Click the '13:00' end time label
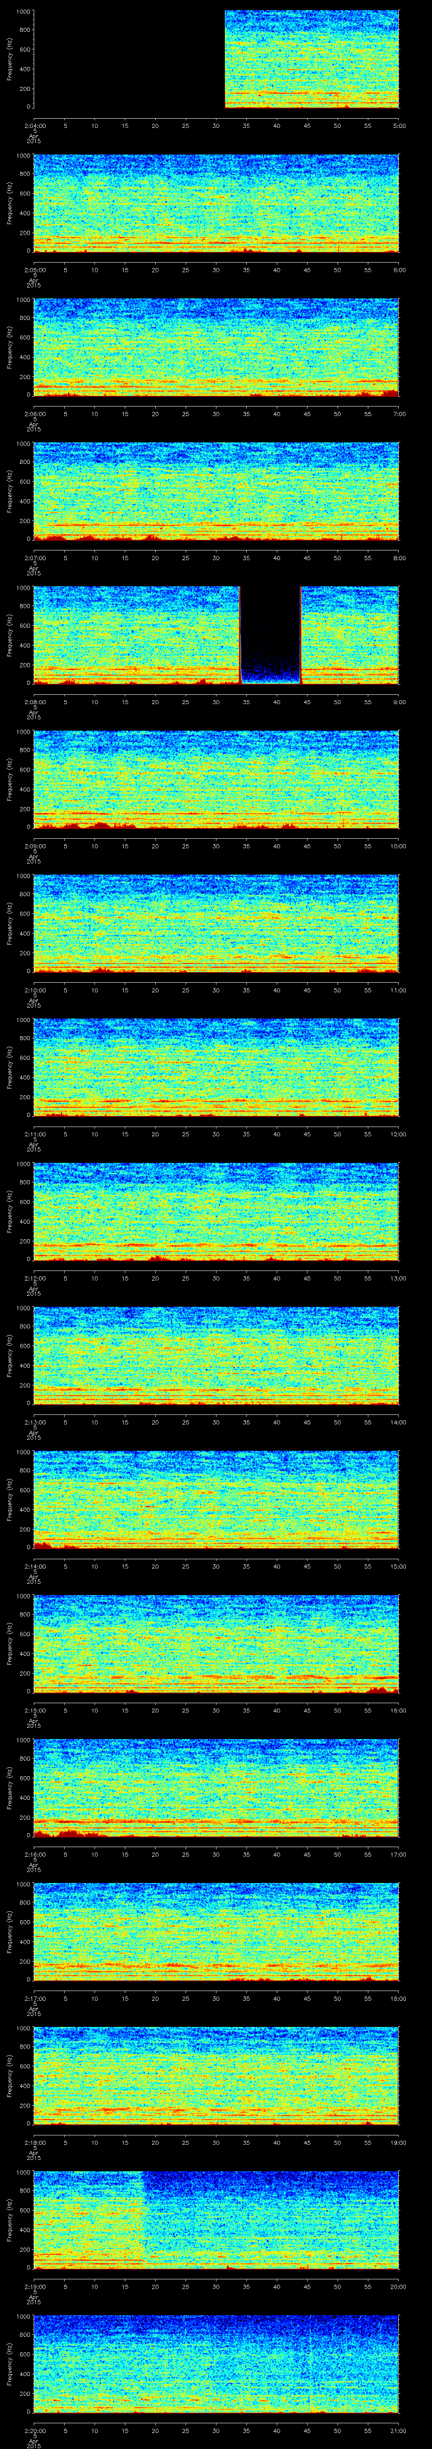Image resolution: width=432 pixels, height=2449 pixels. (x=399, y=1279)
